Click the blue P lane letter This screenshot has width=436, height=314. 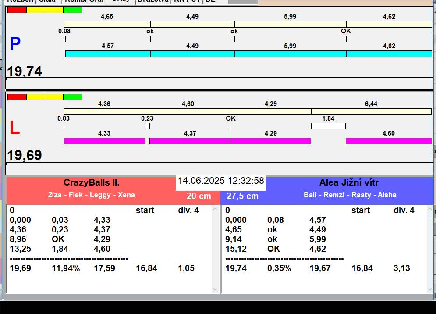(x=15, y=44)
